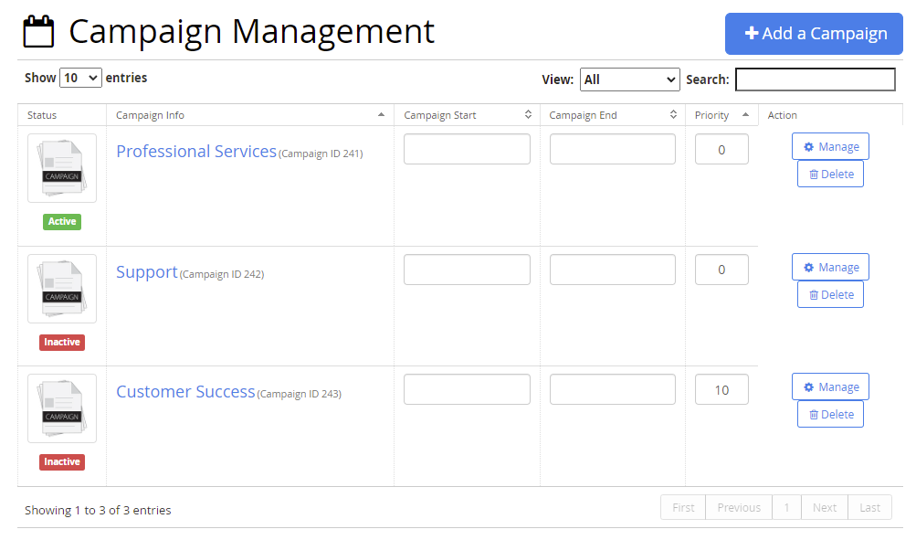Sort by the Campaign Start column arrows
Viewport: 916px width, 540px height.
click(528, 114)
